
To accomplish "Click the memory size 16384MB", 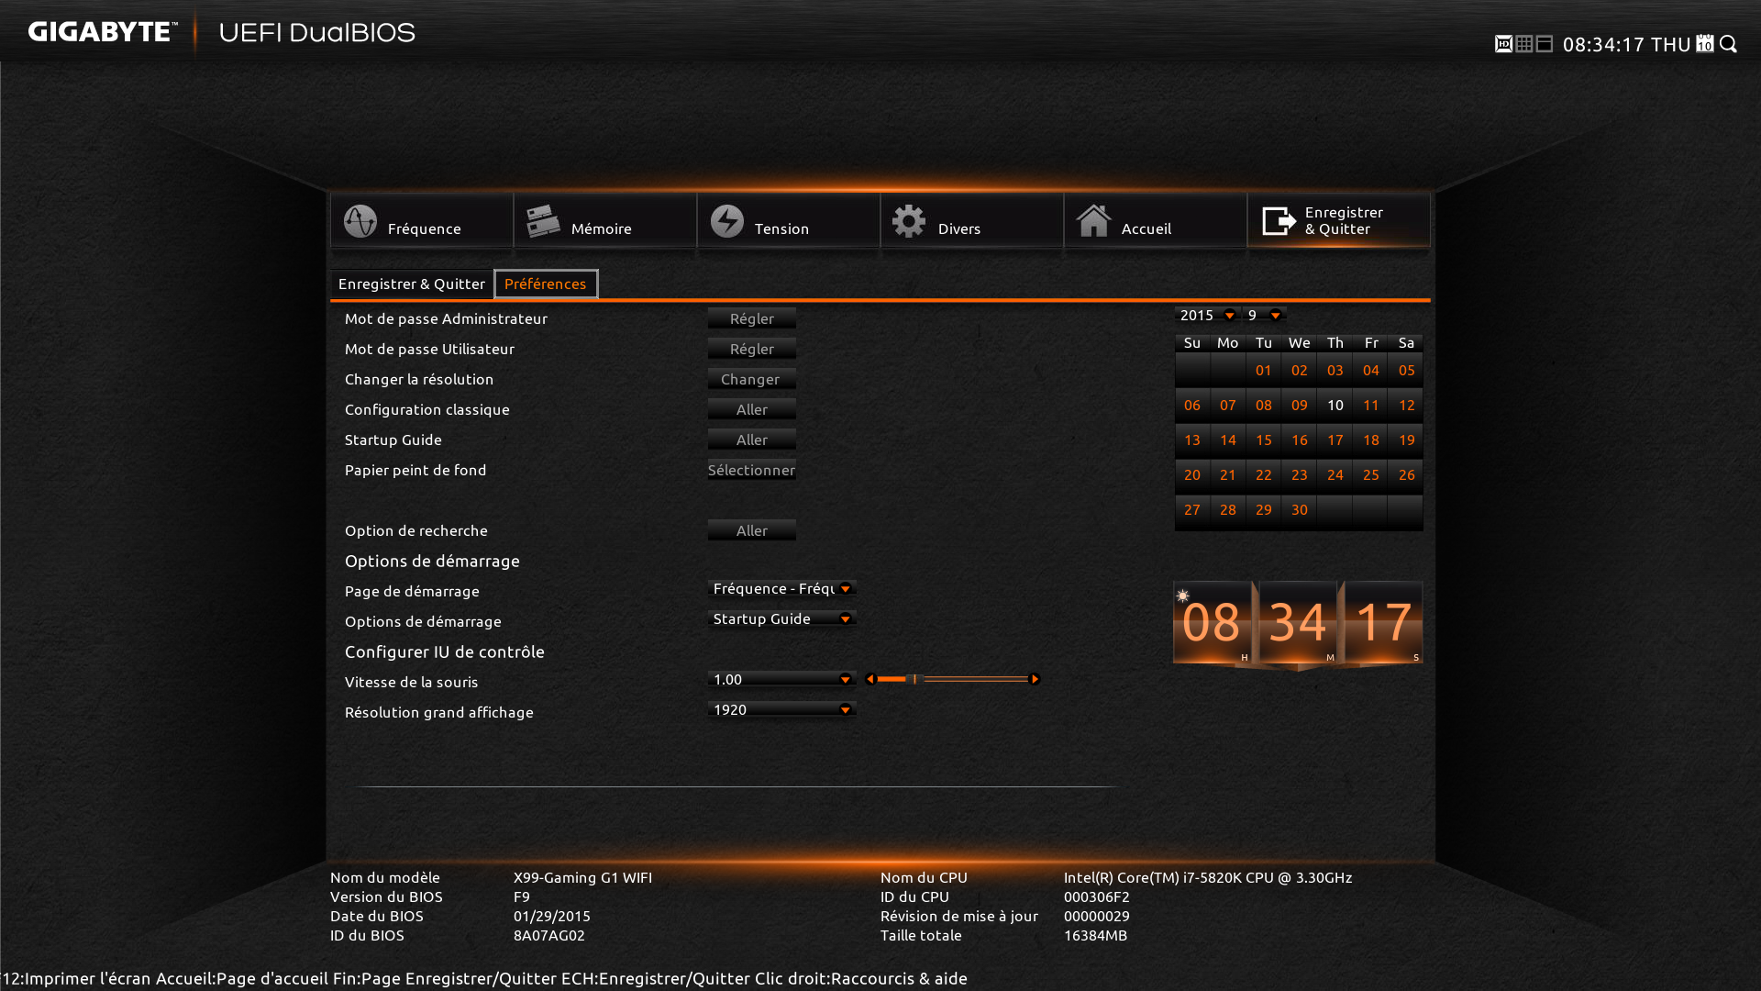I will tap(1096, 935).
